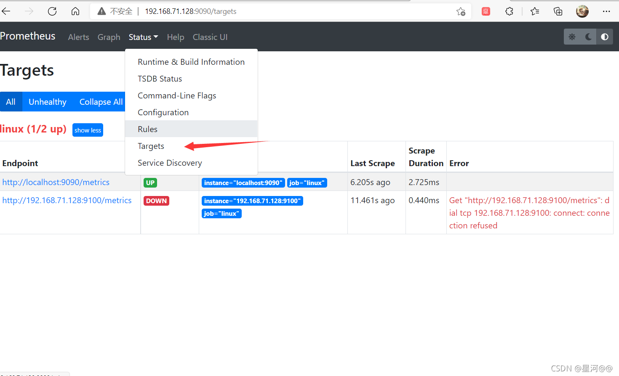
Task: Switch to dark theme moon icon
Action: [x=588, y=37]
